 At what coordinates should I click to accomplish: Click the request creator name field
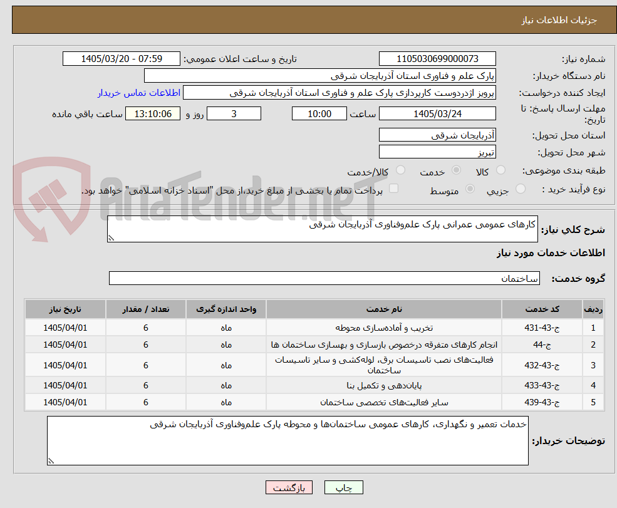(339, 93)
